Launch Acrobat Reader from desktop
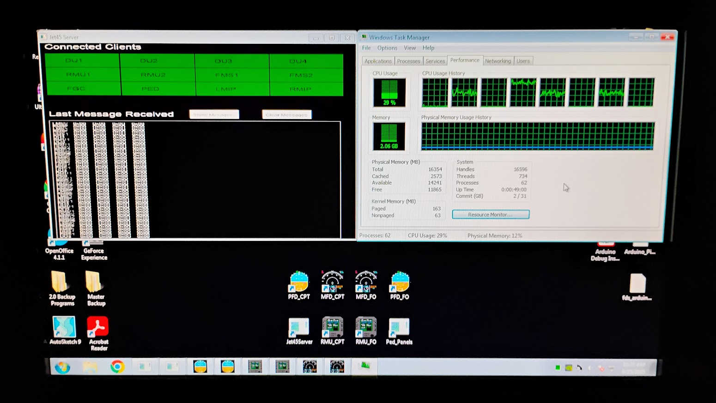The width and height of the screenshot is (716, 403). pyautogui.click(x=98, y=328)
